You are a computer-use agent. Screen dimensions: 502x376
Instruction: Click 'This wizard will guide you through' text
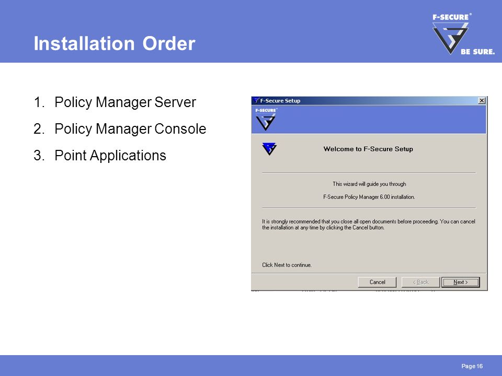pyautogui.click(x=369, y=184)
